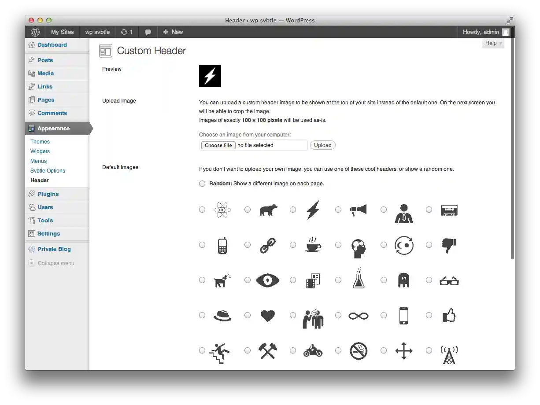Select radio button beside the heart icon
Image resolution: width=540 pixels, height=405 pixels.
click(x=248, y=315)
